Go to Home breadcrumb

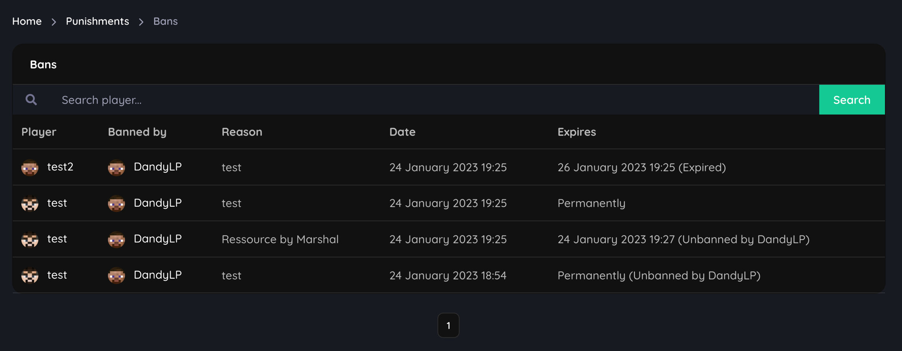[27, 21]
